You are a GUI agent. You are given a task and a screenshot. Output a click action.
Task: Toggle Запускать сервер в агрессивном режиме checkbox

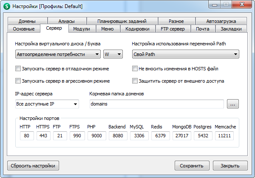tap(18, 81)
